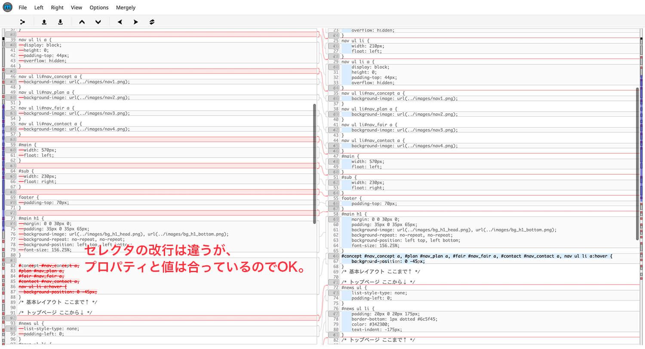
Task: Click left pane line 'list-style-type: none;'
Action: coord(51,328)
